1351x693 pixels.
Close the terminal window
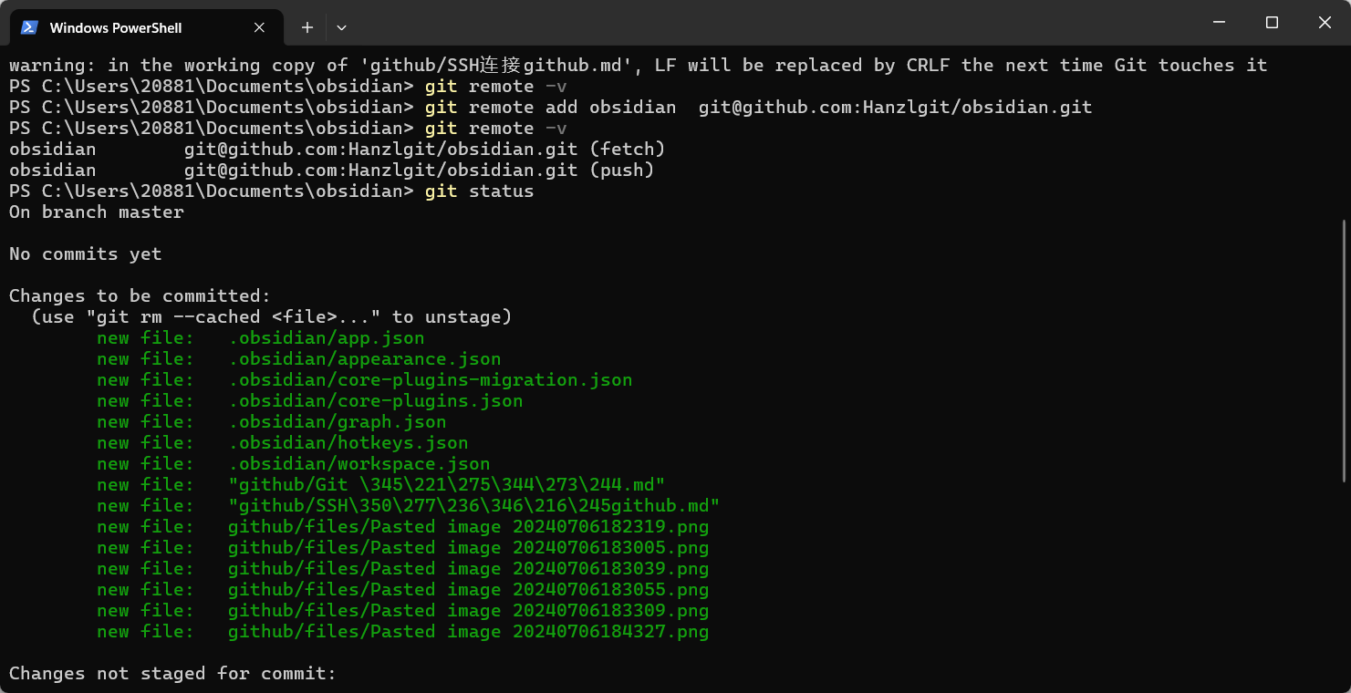pos(1325,22)
